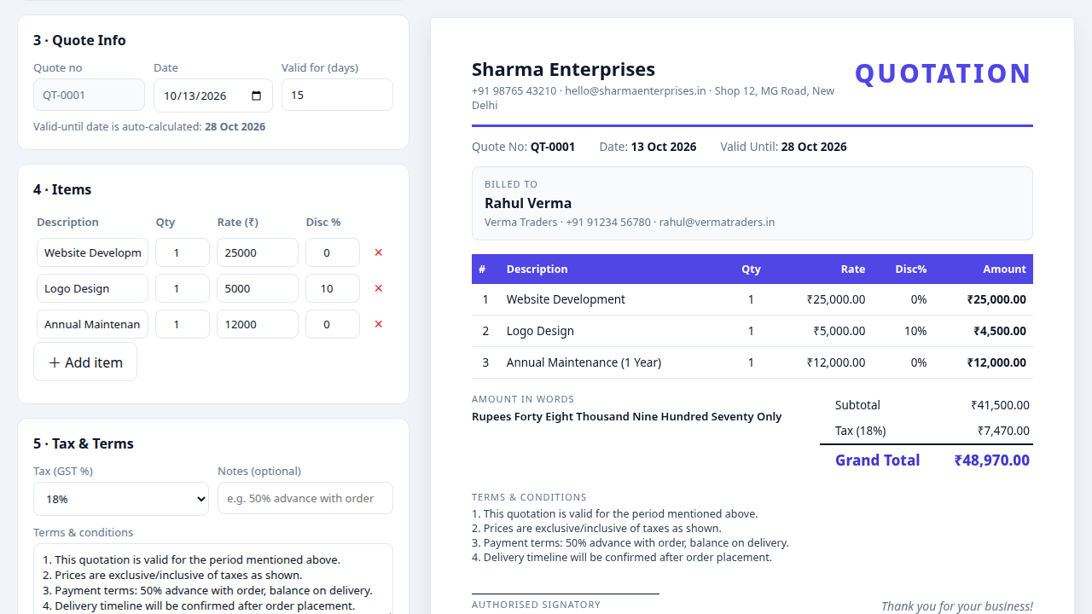This screenshot has height=614, width=1092.
Task: Edit the 10 percent discount field
Action: coord(333,288)
